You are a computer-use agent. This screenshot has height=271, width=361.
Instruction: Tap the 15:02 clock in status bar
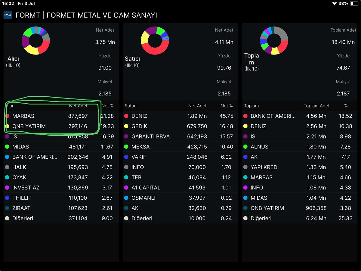[x=8, y=3]
